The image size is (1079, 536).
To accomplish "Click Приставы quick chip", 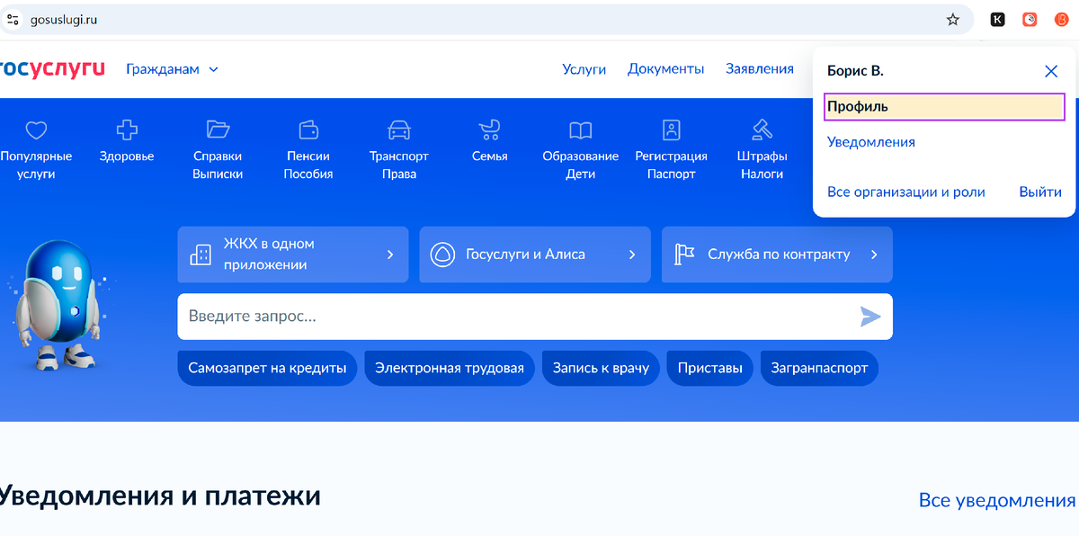I will [x=710, y=368].
